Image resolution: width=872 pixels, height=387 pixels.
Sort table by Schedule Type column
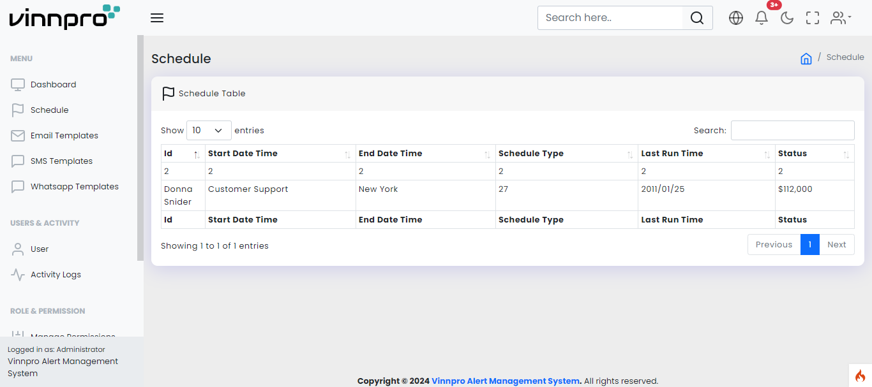[566, 154]
